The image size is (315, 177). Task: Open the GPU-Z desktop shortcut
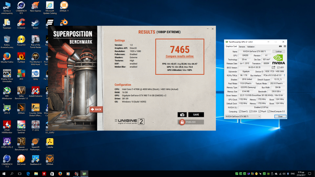pyautogui.click(x=7, y=109)
